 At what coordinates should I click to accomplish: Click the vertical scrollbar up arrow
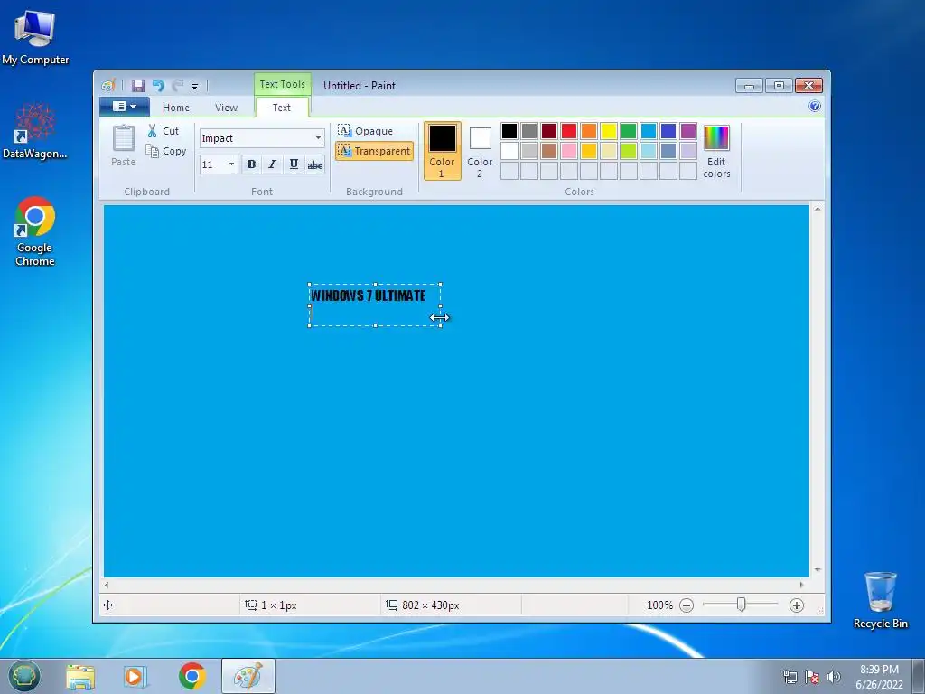click(x=817, y=209)
